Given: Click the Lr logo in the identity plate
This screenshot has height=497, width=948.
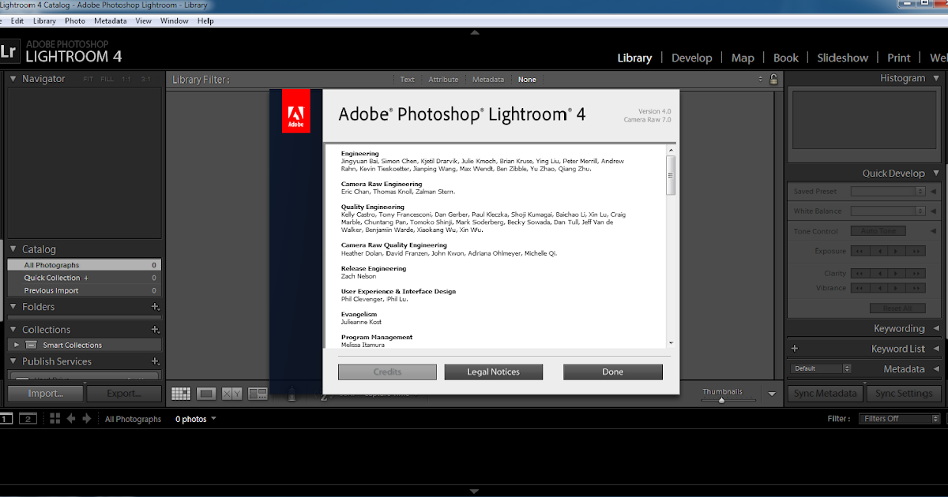Looking at the screenshot, I should 9,52.
